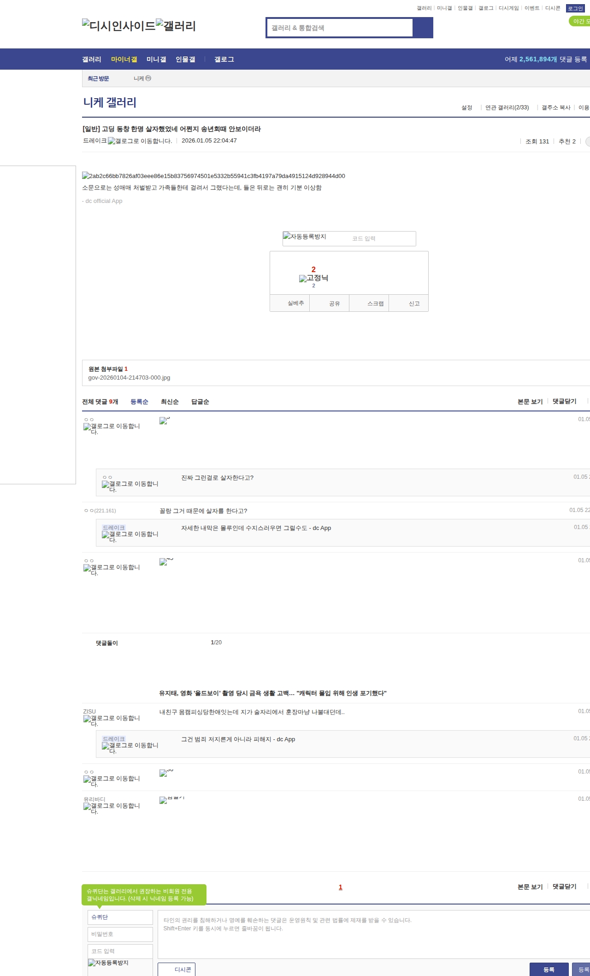Screen dimensions: 590x976
Task: Open the 갤로그 menu item
Action: [x=224, y=59]
